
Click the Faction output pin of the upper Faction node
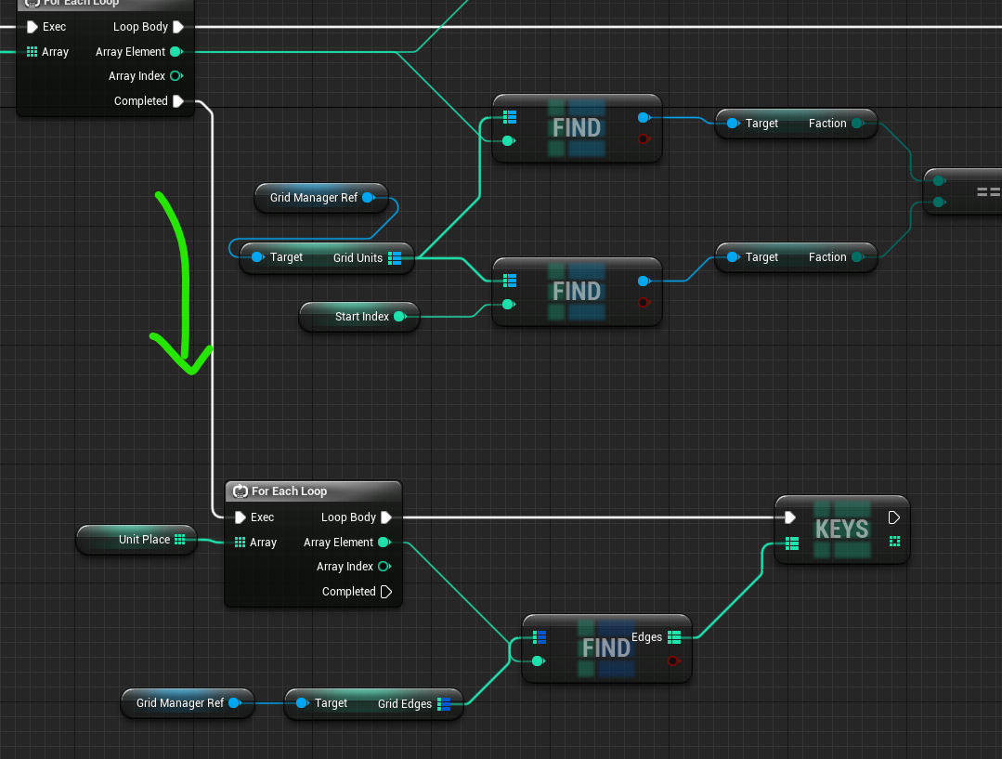click(857, 124)
